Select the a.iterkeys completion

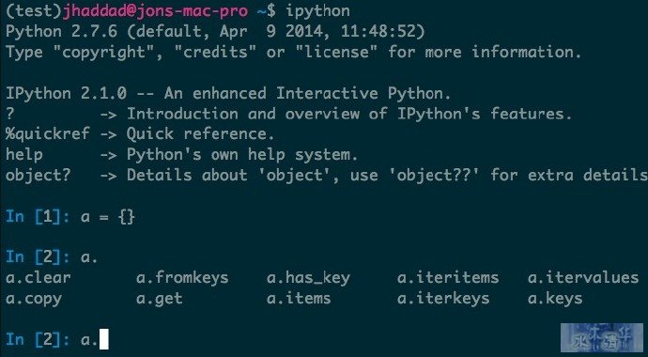(443, 299)
